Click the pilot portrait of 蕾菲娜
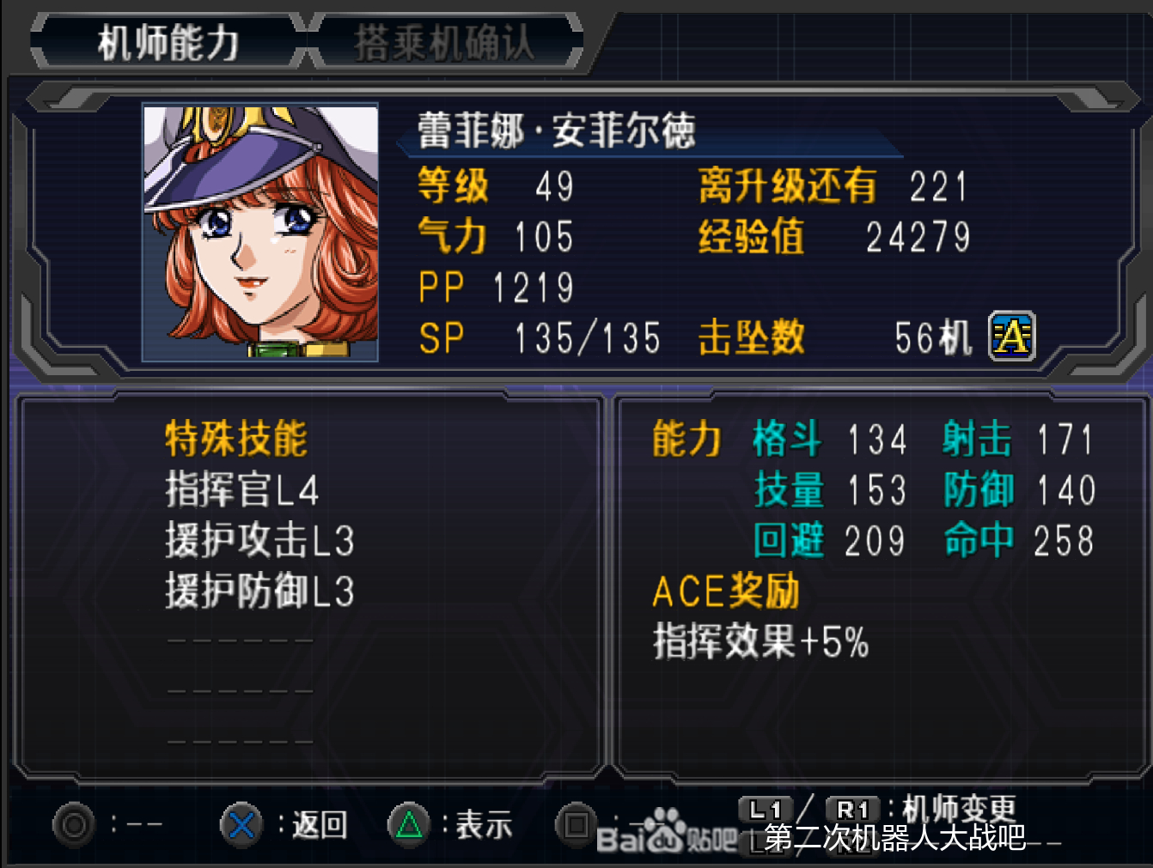 pyautogui.click(x=260, y=232)
